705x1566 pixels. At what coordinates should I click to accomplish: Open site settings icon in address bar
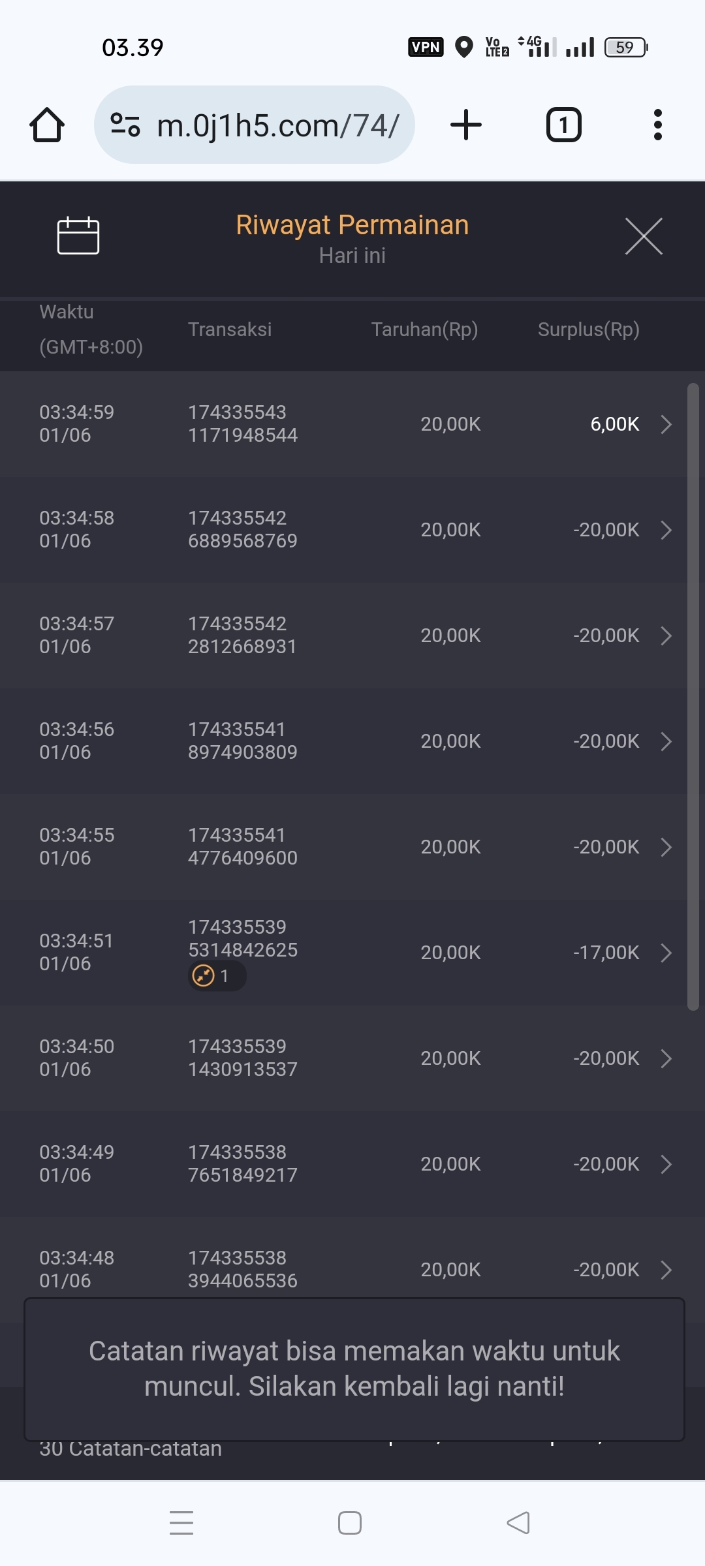pos(125,125)
